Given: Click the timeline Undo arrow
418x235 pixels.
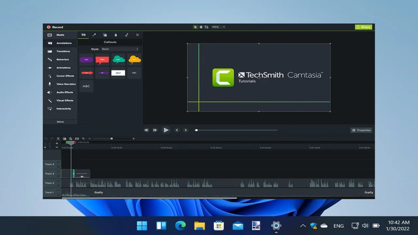Looking at the screenshot, I should point(46,139).
